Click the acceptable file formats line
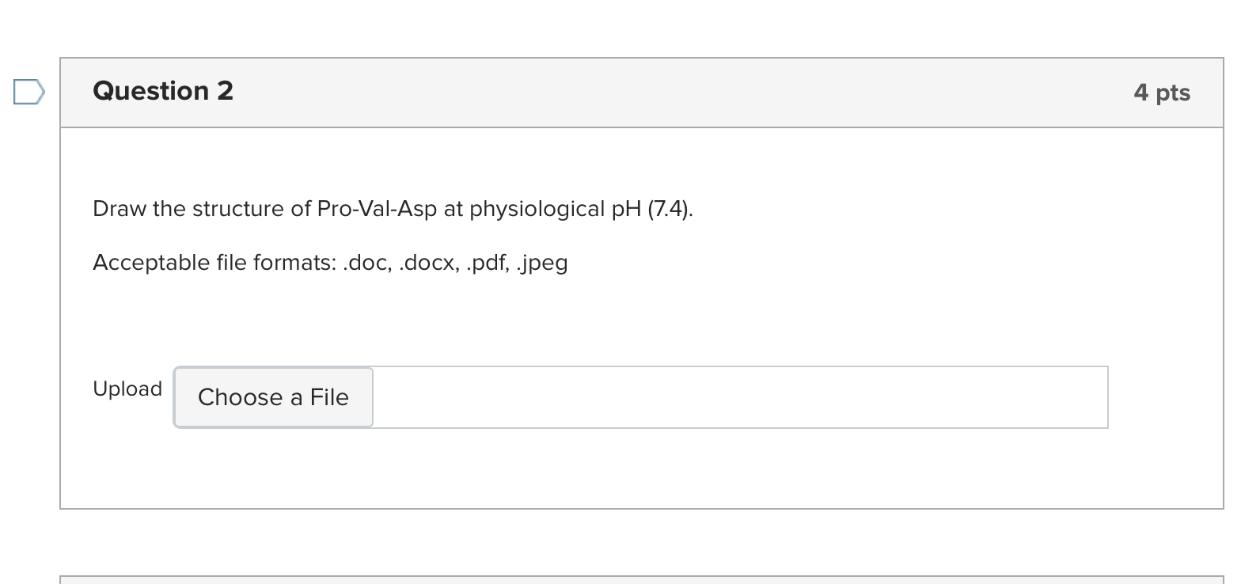 click(330, 262)
